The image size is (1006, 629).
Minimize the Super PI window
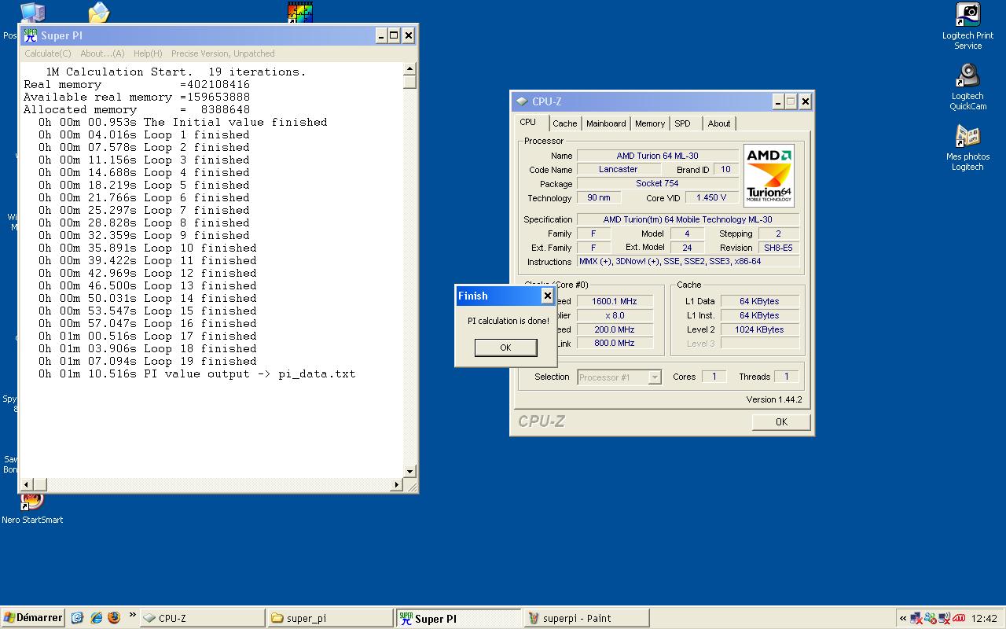pyautogui.click(x=380, y=35)
